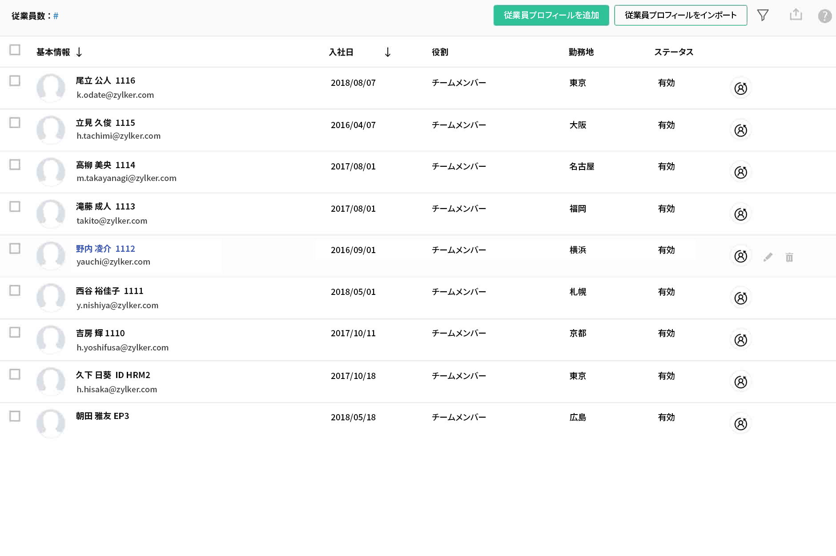Click the export icon in the header

pos(796,14)
